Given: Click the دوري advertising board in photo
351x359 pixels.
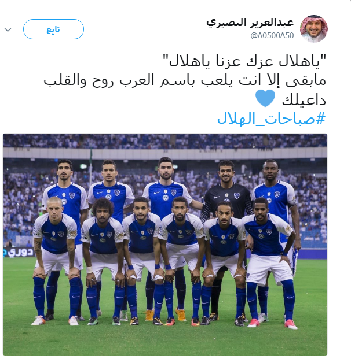Looking at the screenshot, I should pyautogui.click(x=19, y=252).
